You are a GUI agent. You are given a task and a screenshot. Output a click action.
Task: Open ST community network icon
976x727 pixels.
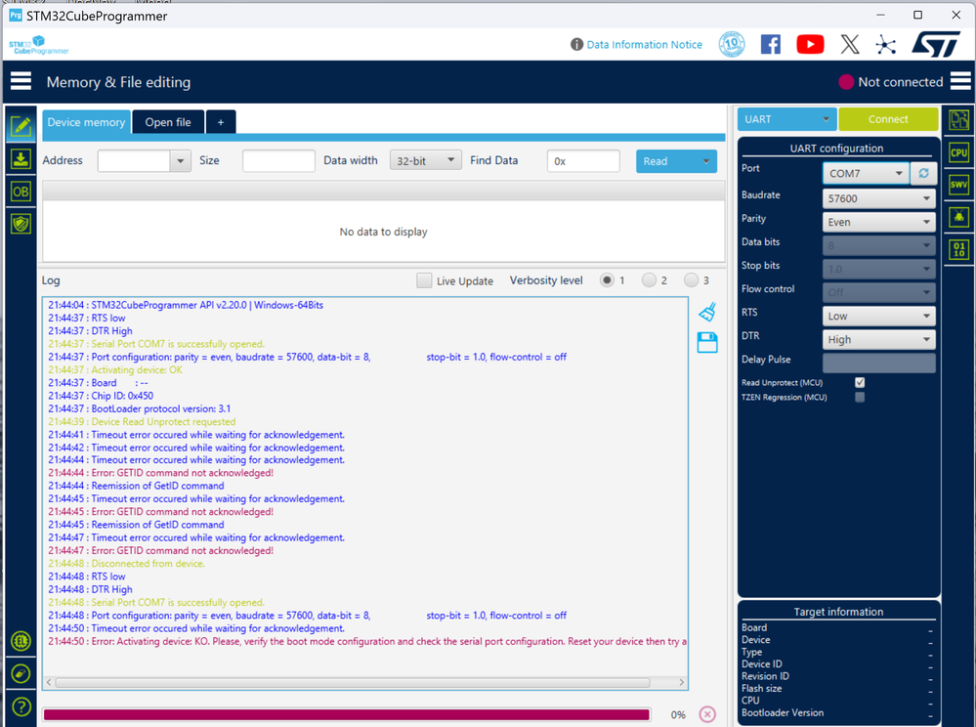click(886, 44)
